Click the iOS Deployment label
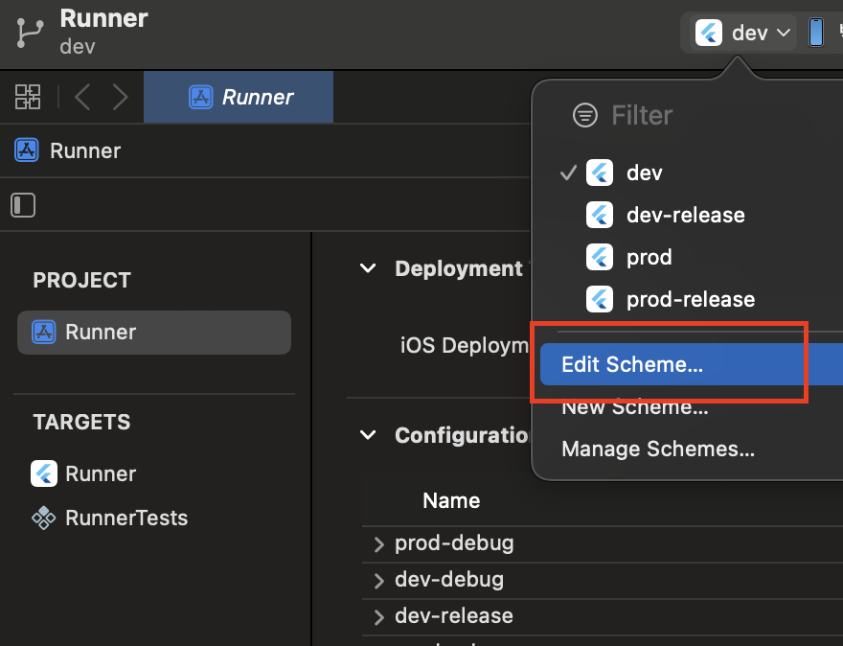The height and width of the screenshot is (646, 843). click(x=465, y=345)
